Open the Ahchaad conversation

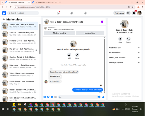[x=19, y=34]
